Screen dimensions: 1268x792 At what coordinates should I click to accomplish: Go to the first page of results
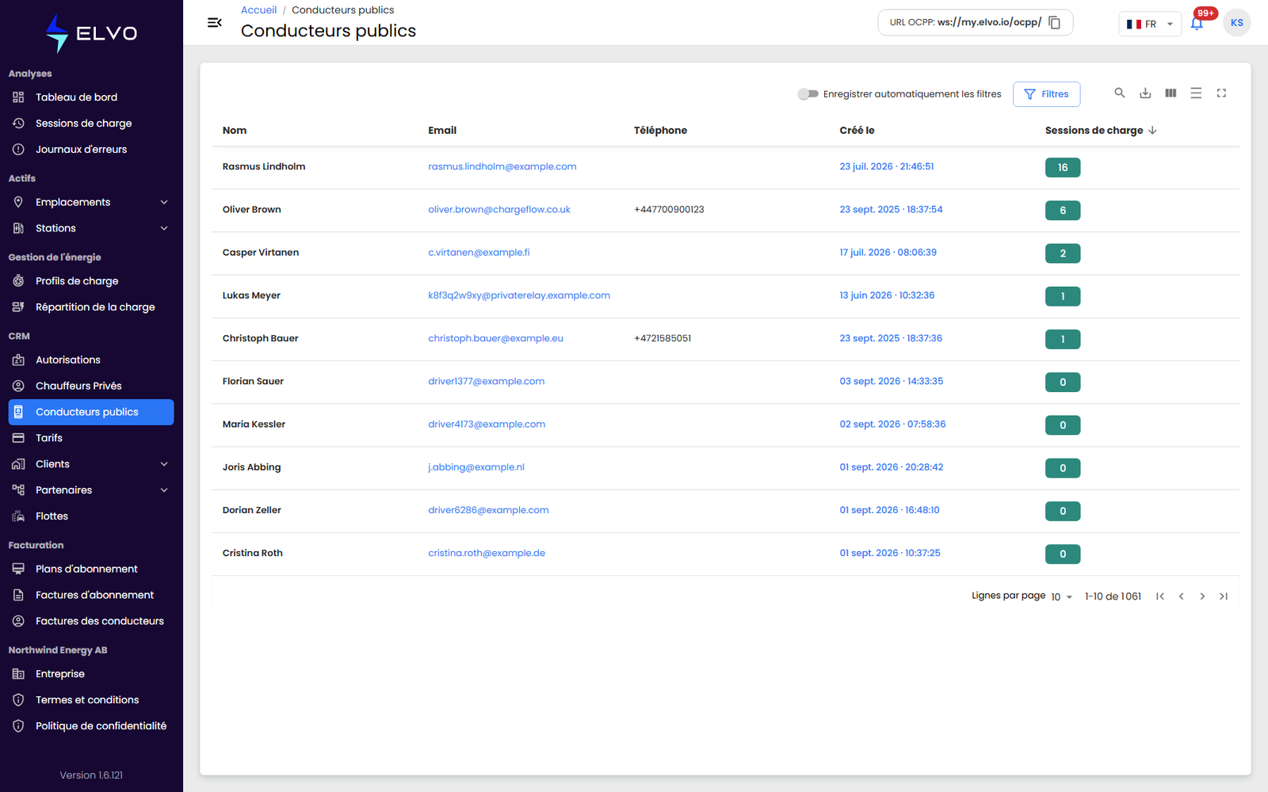coord(1159,596)
